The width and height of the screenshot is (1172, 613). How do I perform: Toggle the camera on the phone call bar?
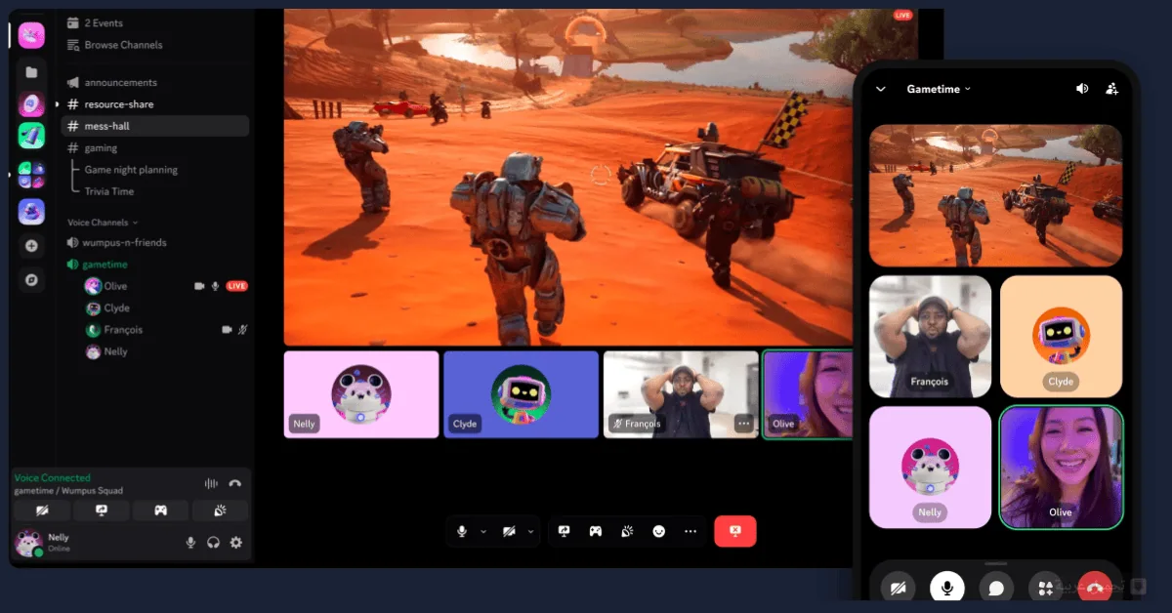pyautogui.click(x=897, y=588)
